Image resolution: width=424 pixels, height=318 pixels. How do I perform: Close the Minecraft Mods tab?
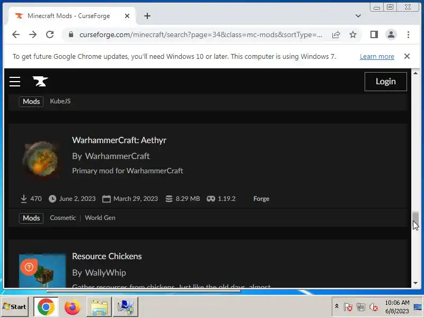[x=127, y=16]
